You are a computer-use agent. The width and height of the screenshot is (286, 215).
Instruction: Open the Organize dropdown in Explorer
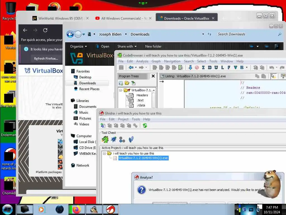(x=78, y=46)
